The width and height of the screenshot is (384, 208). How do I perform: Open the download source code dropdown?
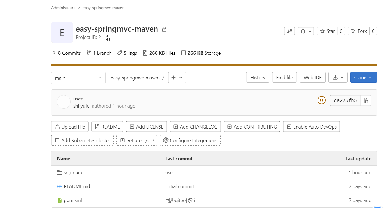[x=338, y=78]
